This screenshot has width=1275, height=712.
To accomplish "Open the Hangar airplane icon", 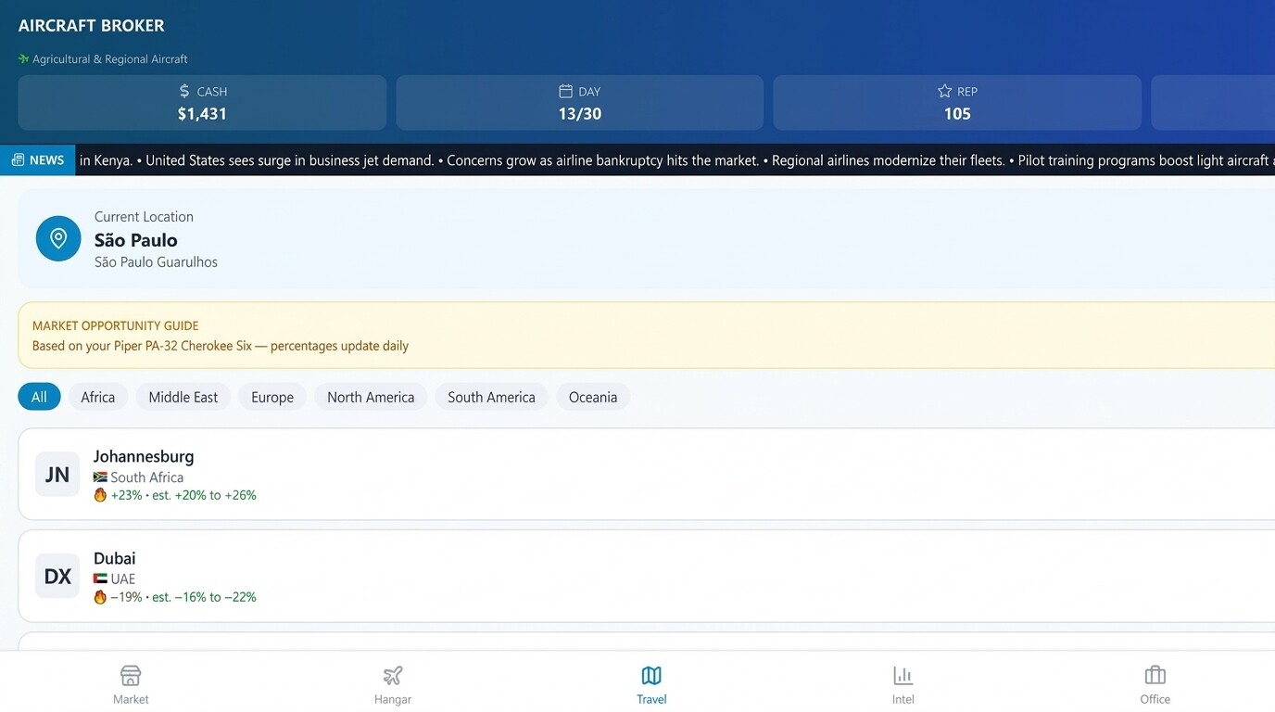I will (x=393, y=675).
